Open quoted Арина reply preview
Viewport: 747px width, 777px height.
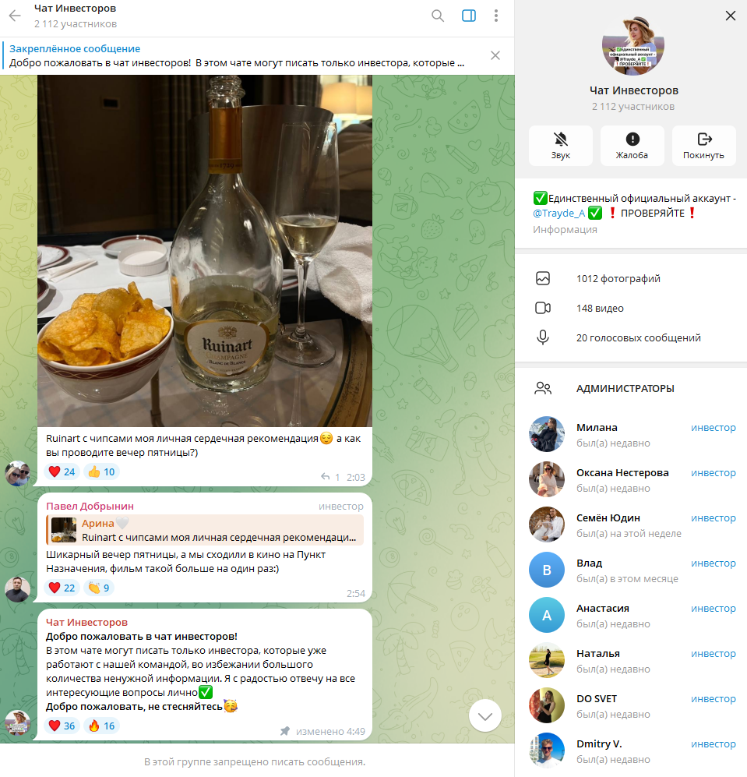pyautogui.click(x=205, y=530)
